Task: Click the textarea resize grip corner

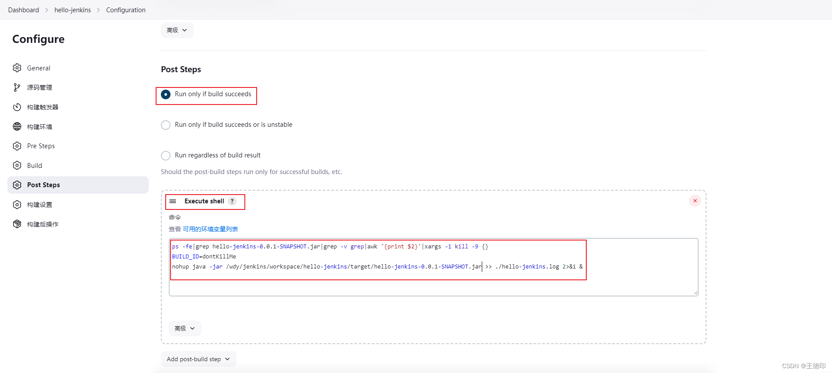Action: 695,293
